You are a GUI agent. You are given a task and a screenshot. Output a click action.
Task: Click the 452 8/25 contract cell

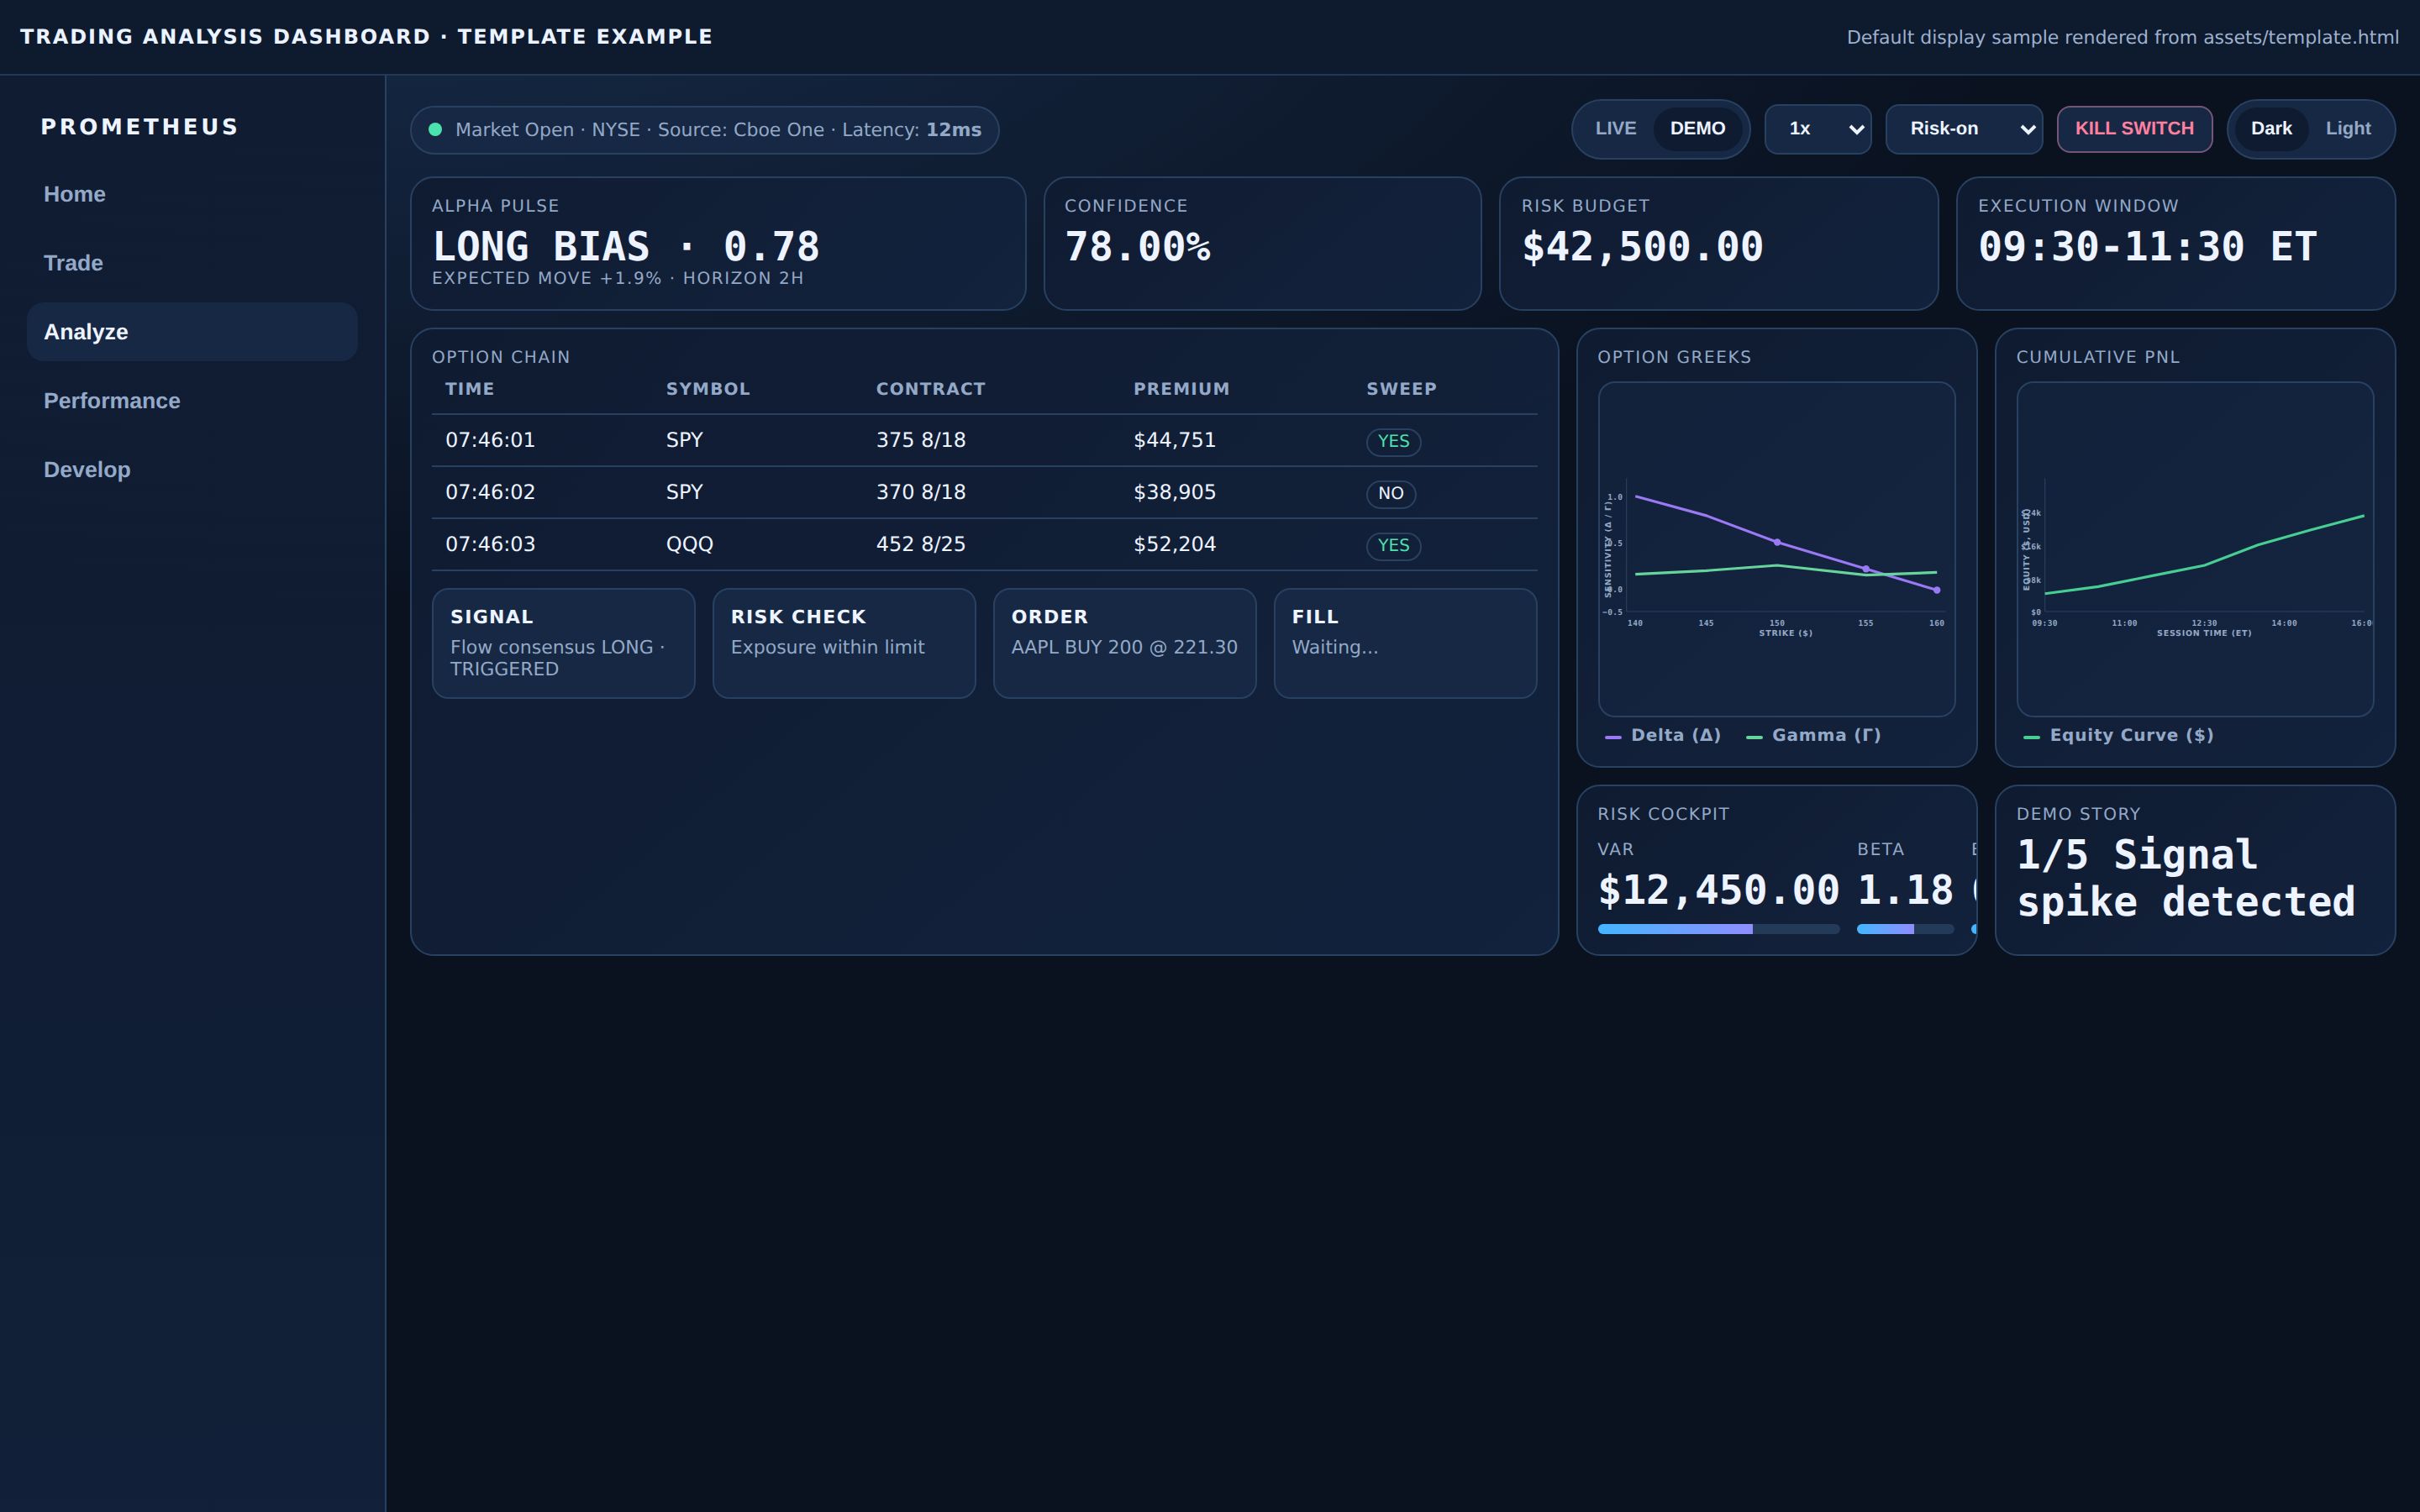pyautogui.click(x=921, y=544)
